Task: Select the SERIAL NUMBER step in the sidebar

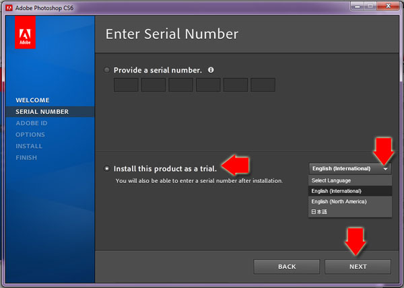Action: coord(42,112)
